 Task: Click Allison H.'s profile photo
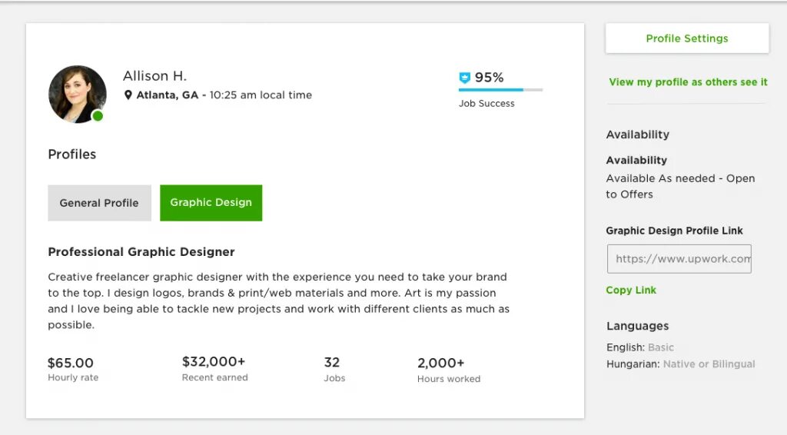(75, 92)
